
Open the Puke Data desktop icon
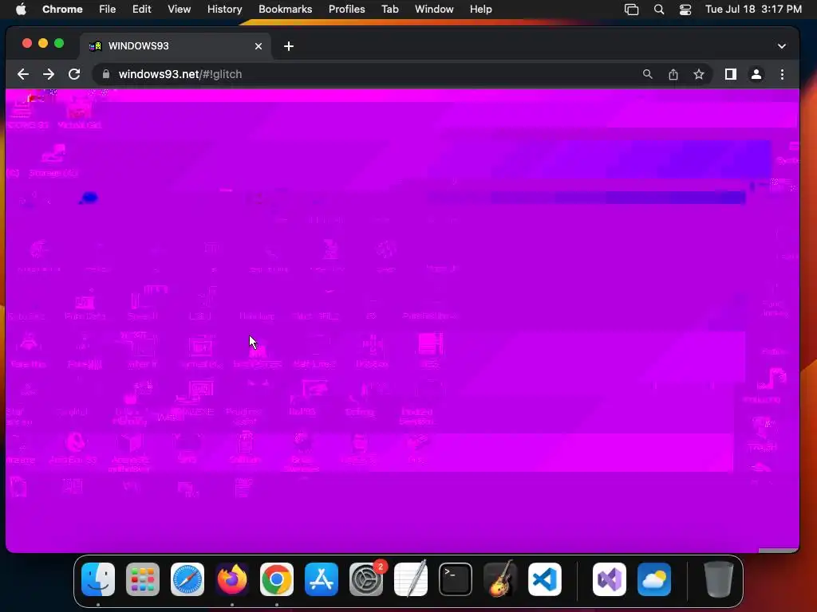[85, 305]
